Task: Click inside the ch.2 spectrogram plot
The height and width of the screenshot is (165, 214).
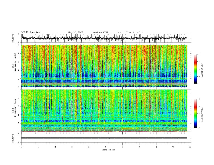Action: point(104,111)
